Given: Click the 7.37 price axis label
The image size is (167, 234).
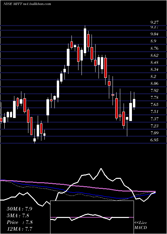Looking at the screenshot, I should 154,119.
